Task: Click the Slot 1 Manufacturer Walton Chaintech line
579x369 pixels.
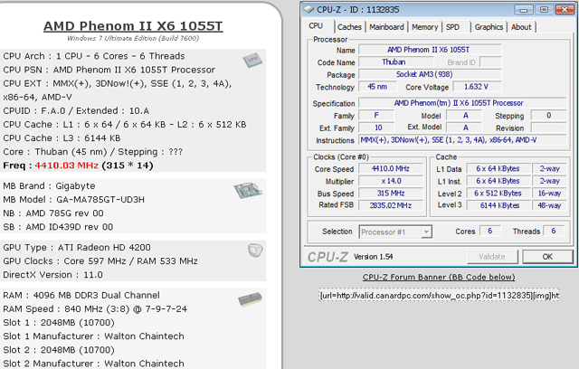Action: [93, 336]
